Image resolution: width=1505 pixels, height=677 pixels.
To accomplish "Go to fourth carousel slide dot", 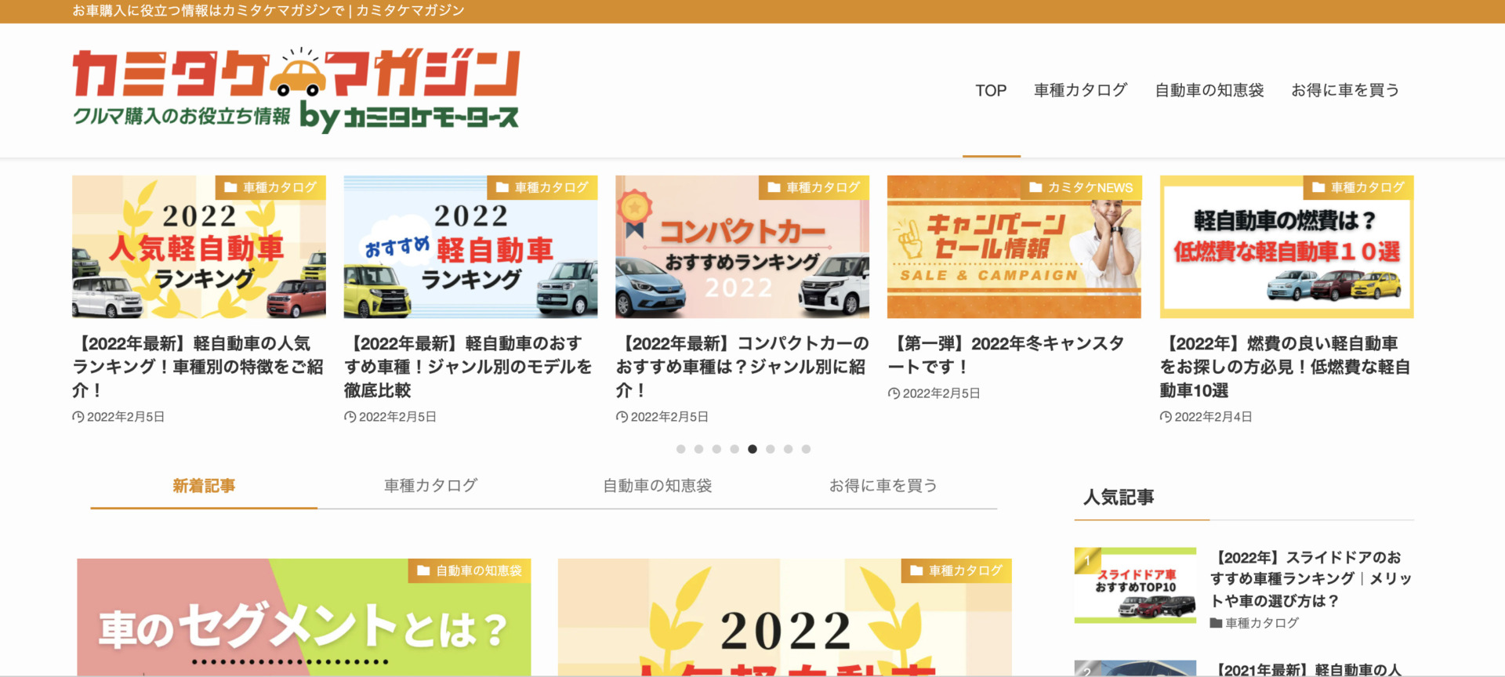I will (x=734, y=449).
